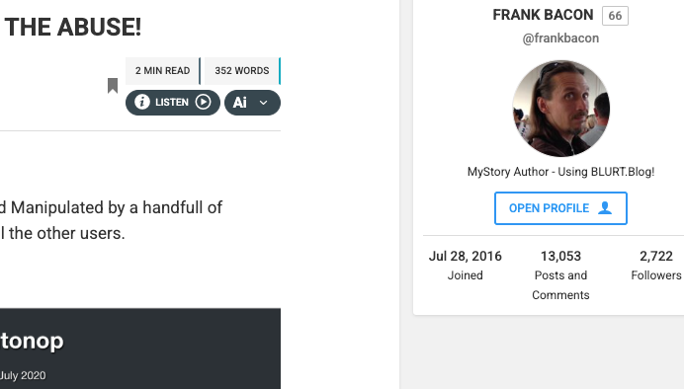Click the Jul 28, 2016 Joined date
The image size is (684, 389).
(x=465, y=266)
